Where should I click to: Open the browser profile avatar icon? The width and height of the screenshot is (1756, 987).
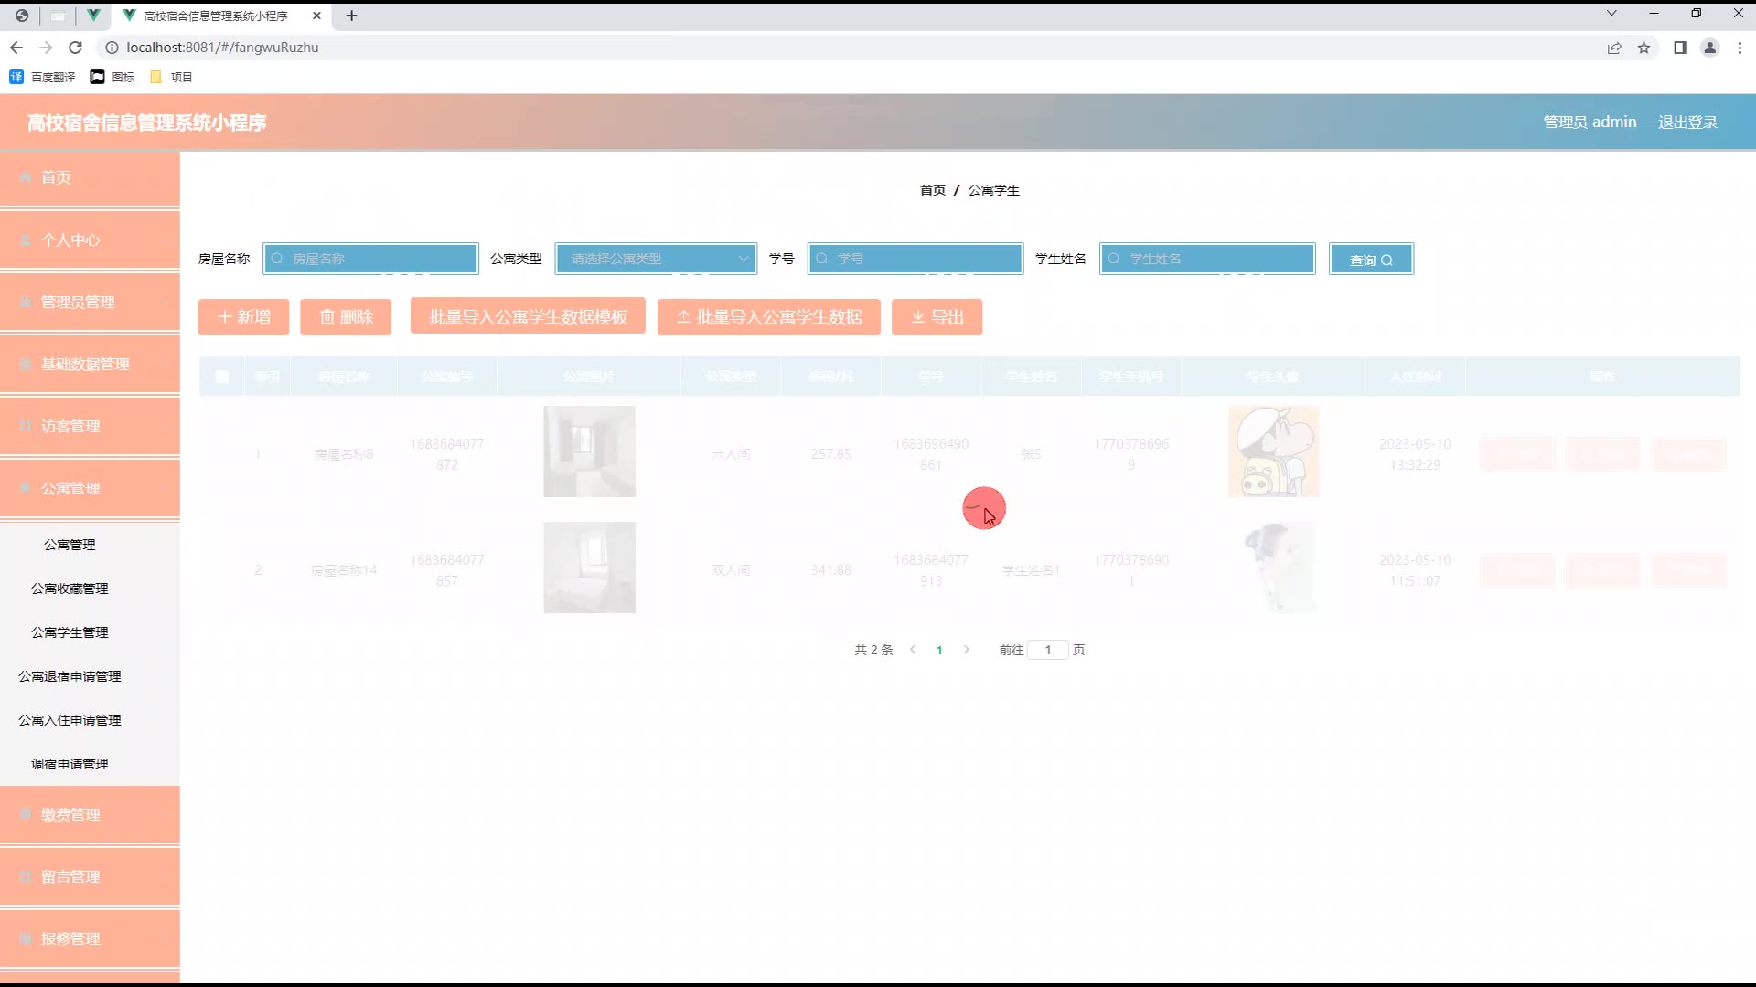(x=1709, y=48)
